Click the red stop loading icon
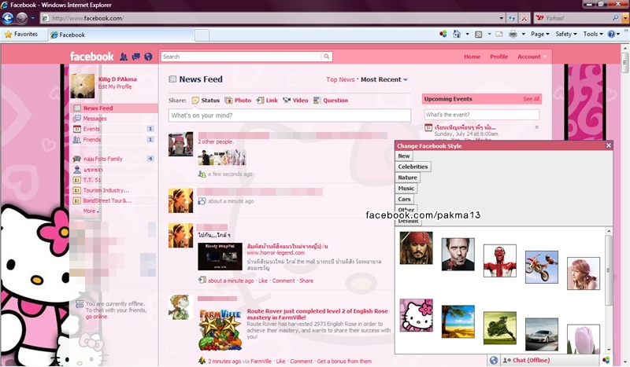The width and height of the screenshot is (630, 367). tap(524, 18)
